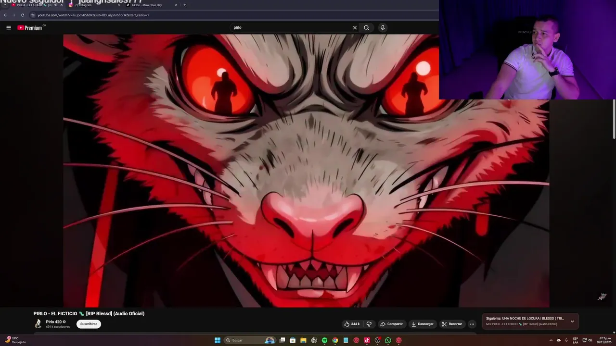Image resolution: width=616 pixels, height=346 pixels.
Task: Expand the Siguiente mix playlist panel
Action: (572, 321)
